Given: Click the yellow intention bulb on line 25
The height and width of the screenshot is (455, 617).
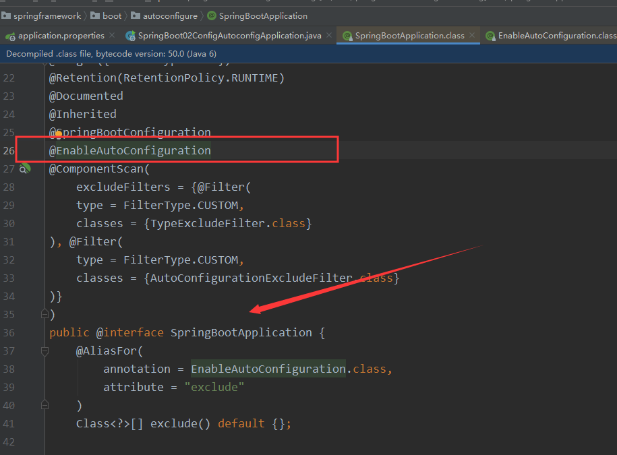Looking at the screenshot, I should [59, 134].
